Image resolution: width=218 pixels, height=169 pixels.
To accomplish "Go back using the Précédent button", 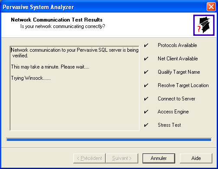I will (x=89, y=158).
